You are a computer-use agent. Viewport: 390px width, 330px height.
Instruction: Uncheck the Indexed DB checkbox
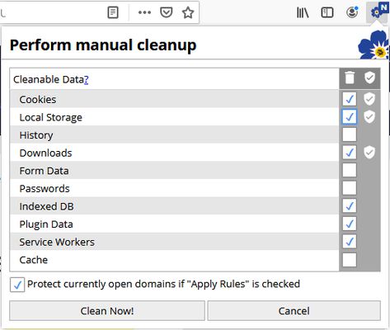click(350, 206)
